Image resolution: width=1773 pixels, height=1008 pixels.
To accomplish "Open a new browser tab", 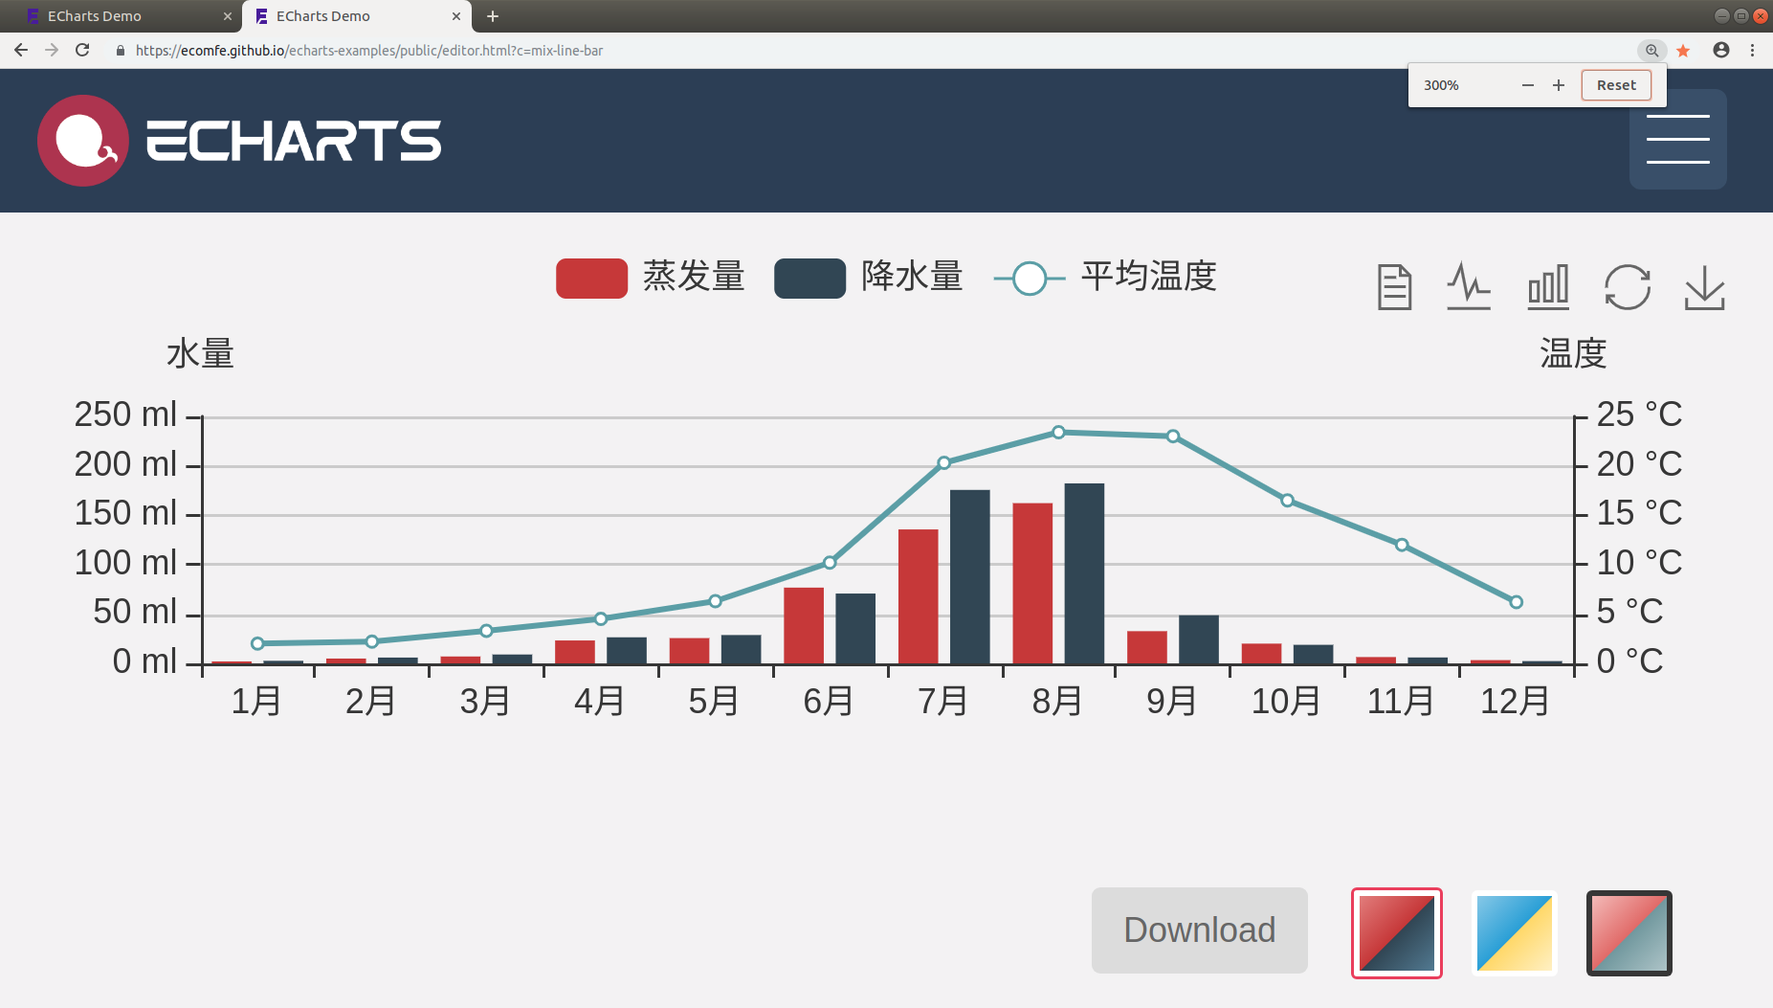I will click(493, 15).
